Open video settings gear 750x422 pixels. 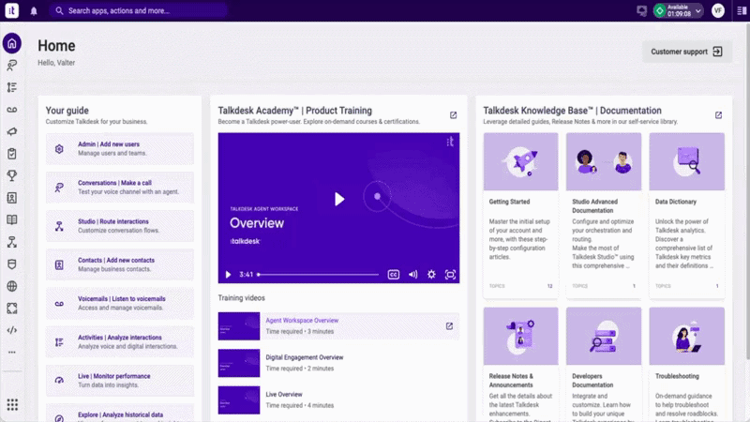click(x=431, y=275)
